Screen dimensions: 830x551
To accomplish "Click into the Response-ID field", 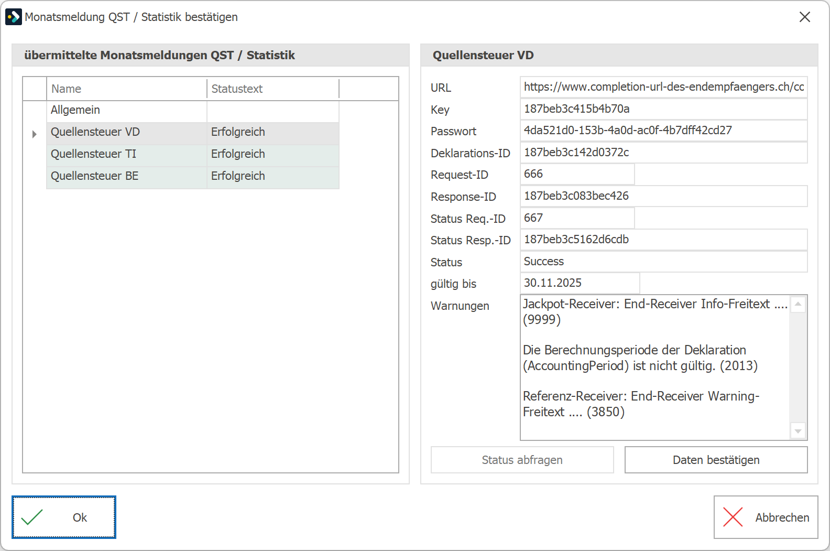I will (664, 196).
